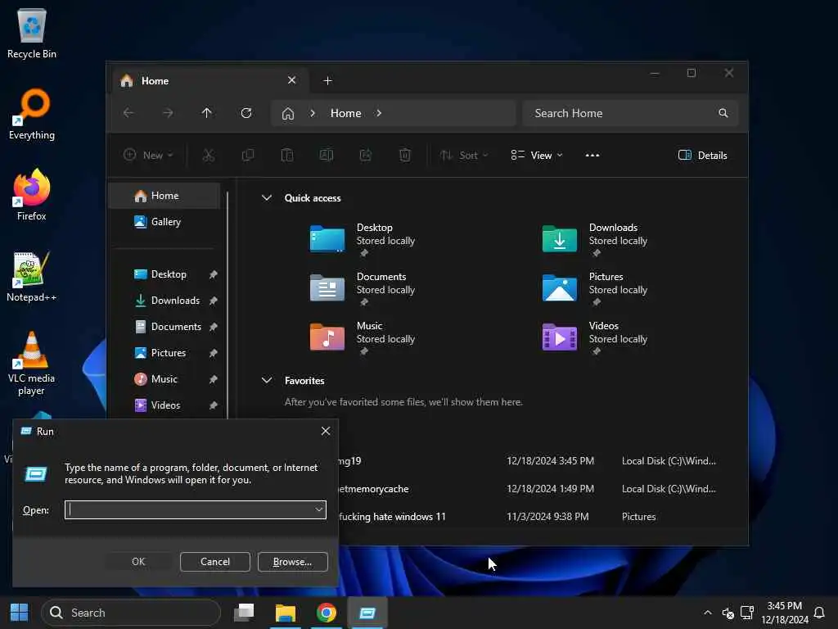Open the View dropdown menu
838x629 pixels.
click(x=537, y=155)
